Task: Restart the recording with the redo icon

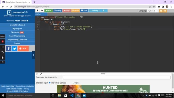Action: tap(2, 52)
